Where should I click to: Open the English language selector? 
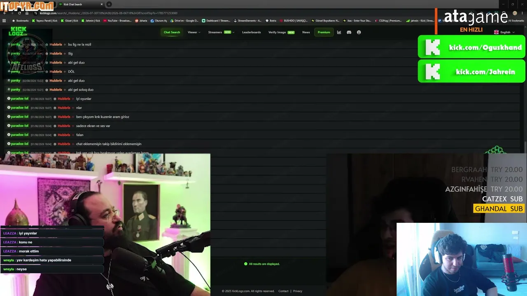tap(505, 32)
